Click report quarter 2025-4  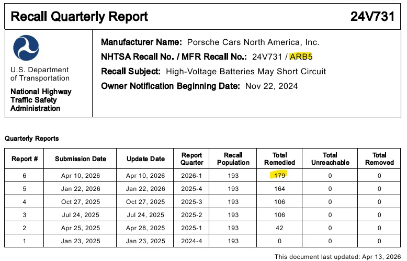(x=191, y=189)
